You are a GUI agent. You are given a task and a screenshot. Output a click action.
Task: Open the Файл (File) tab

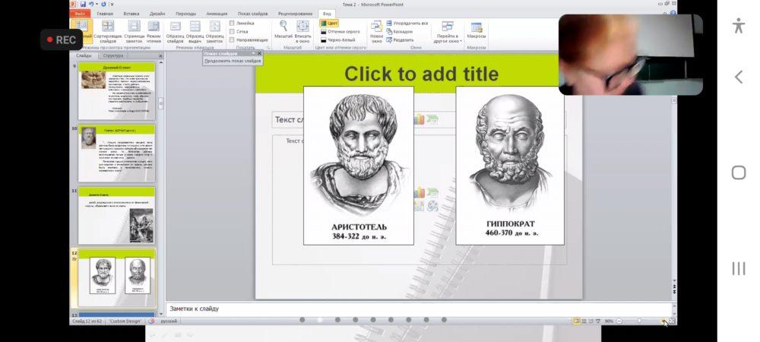(x=80, y=14)
